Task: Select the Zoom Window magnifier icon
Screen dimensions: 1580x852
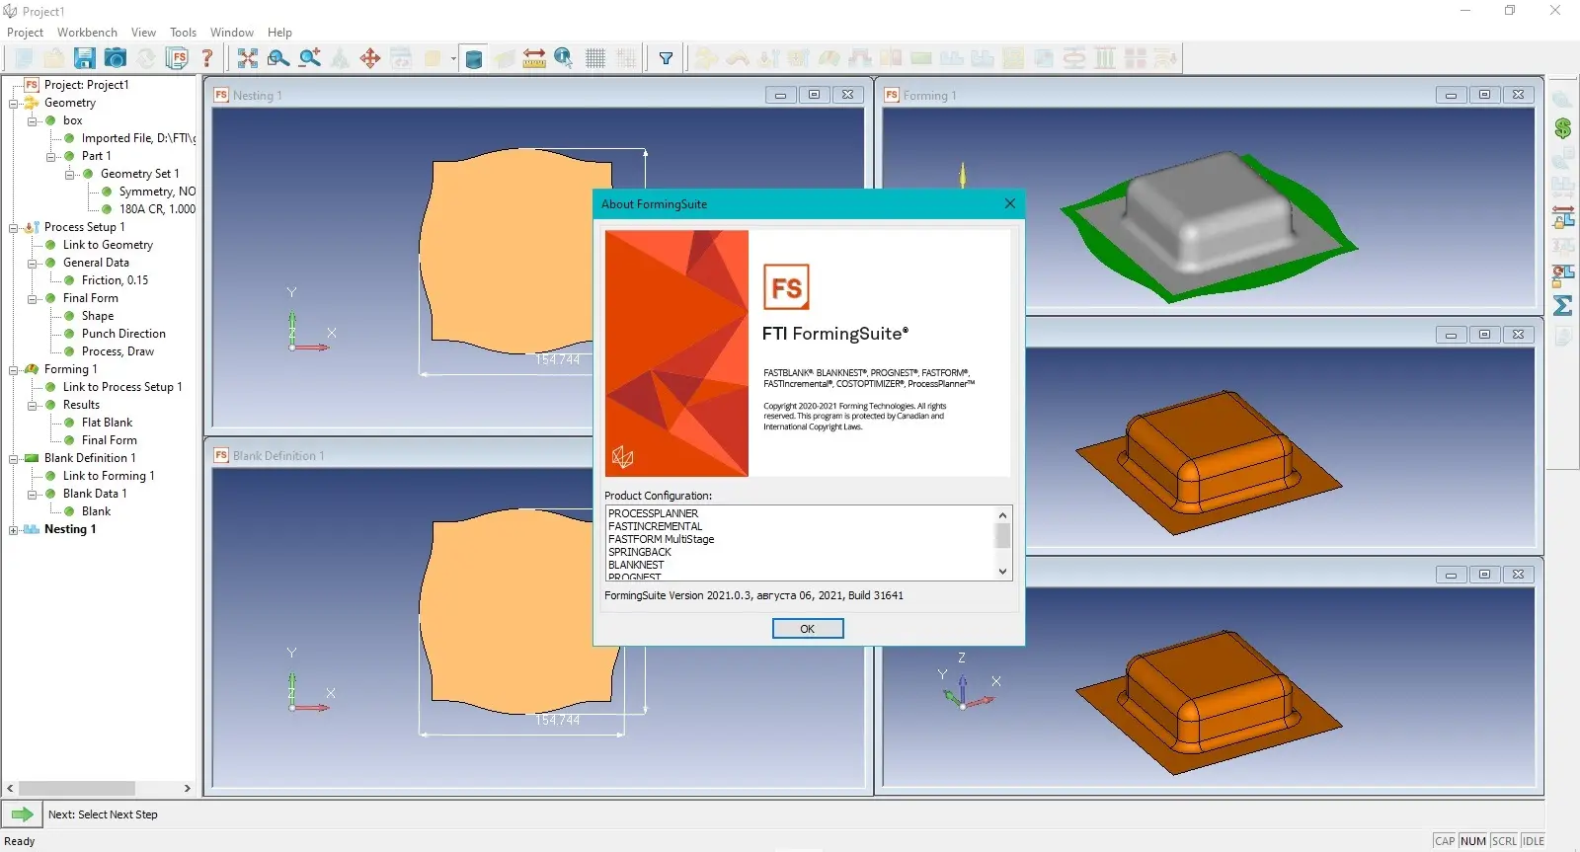Action: 278,58
